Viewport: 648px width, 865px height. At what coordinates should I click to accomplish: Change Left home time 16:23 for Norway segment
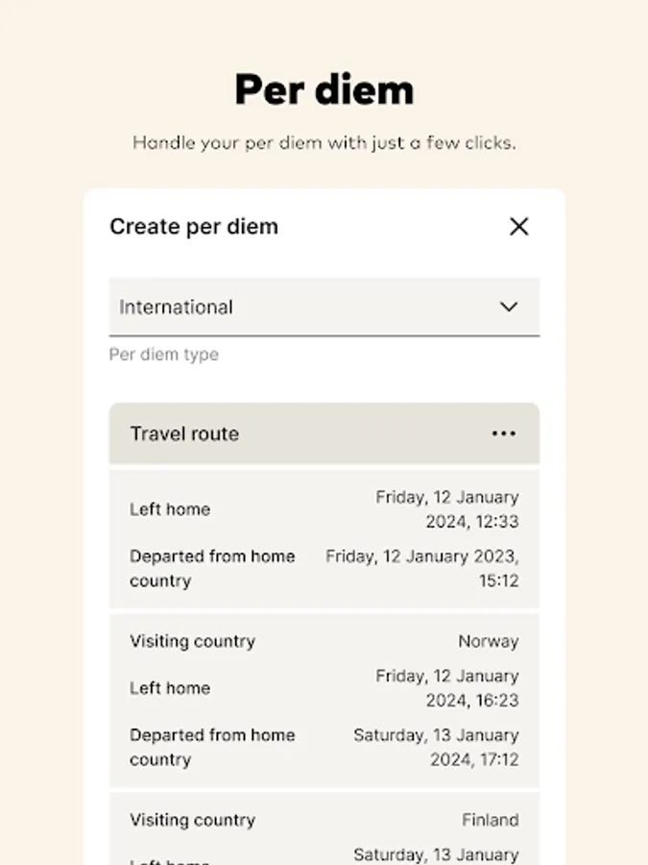[x=446, y=688]
